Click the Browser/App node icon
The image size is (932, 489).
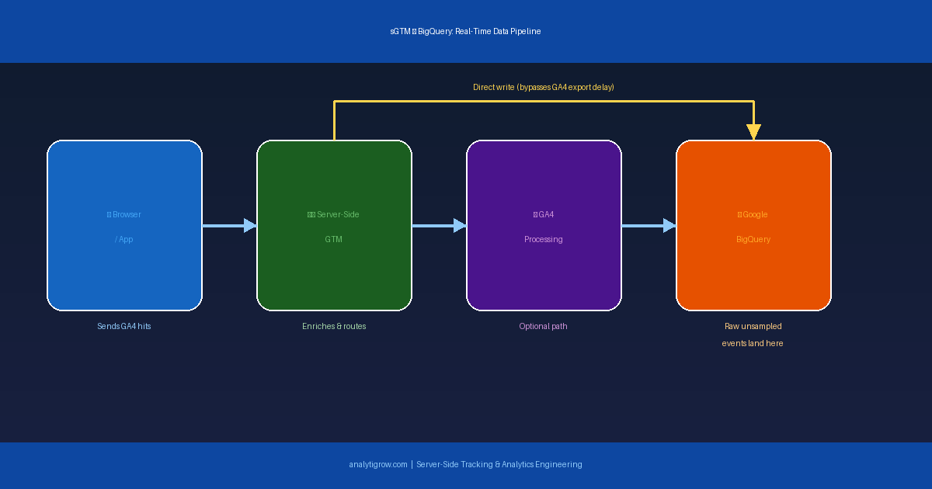coord(108,214)
